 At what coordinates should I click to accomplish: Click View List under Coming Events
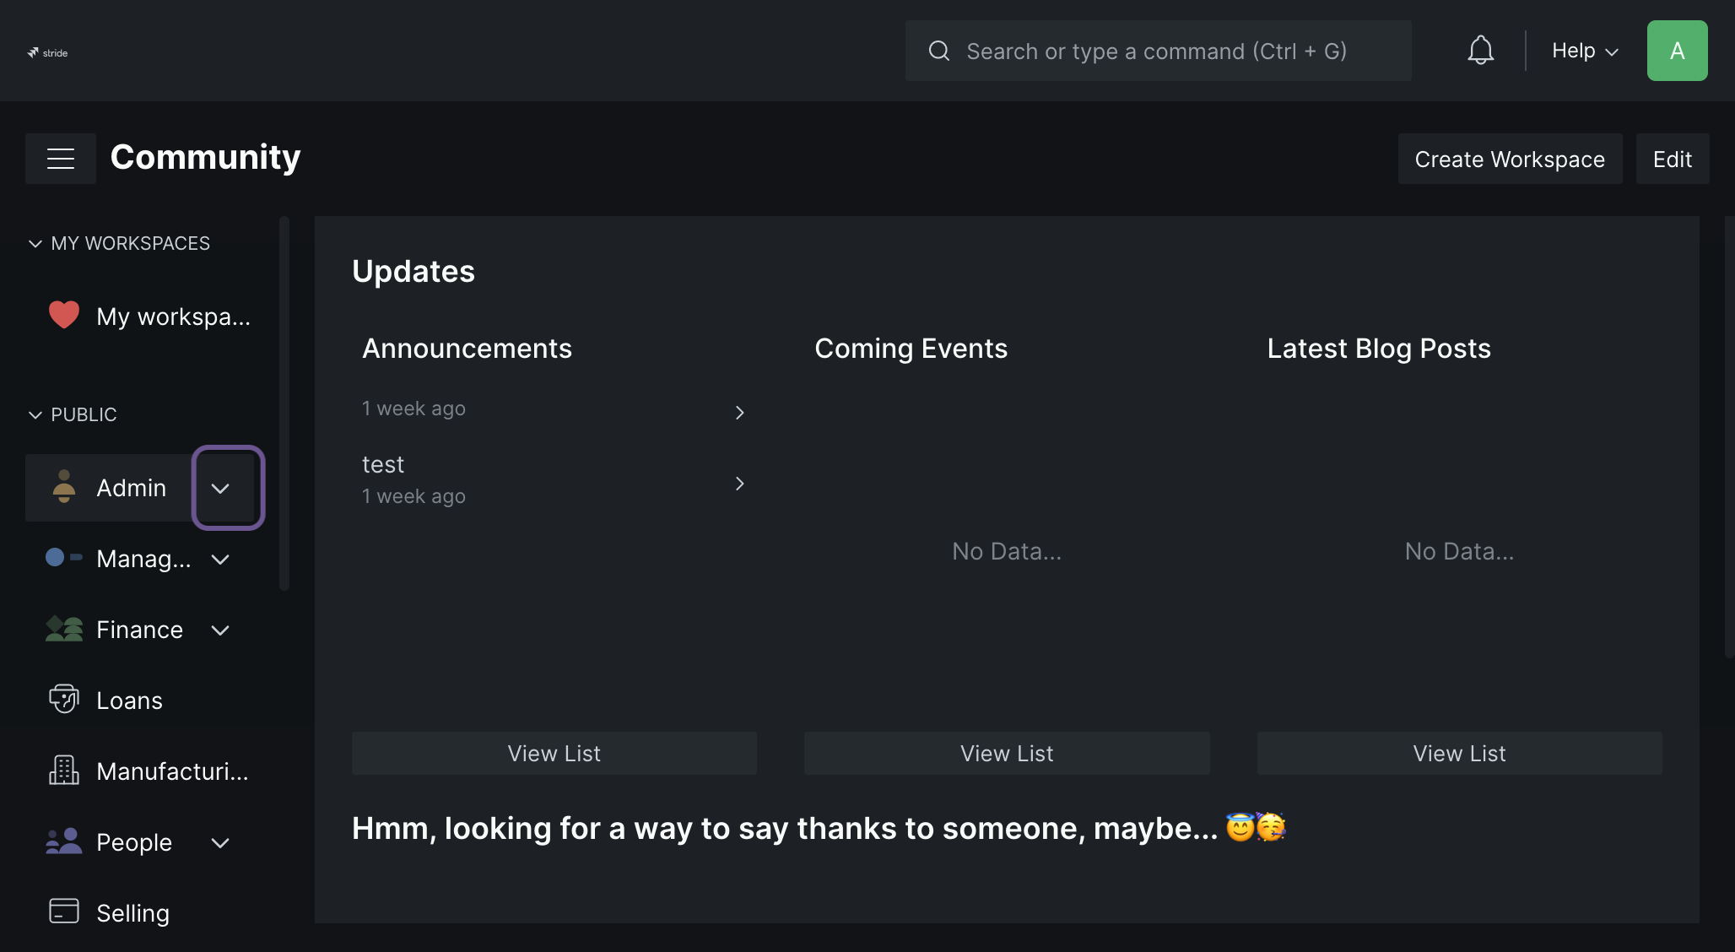(x=1006, y=753)
